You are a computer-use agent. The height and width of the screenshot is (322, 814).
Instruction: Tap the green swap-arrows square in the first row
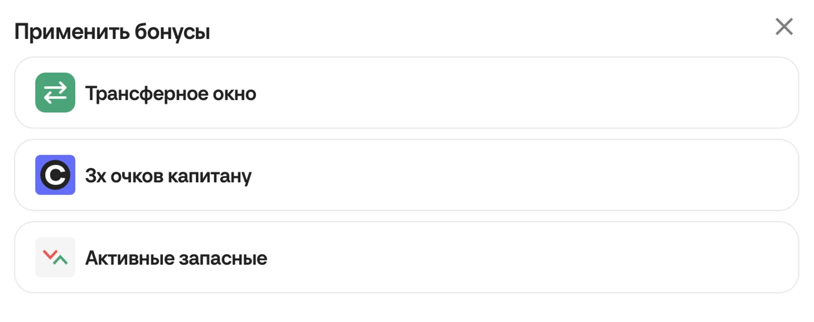click(55, 93)
